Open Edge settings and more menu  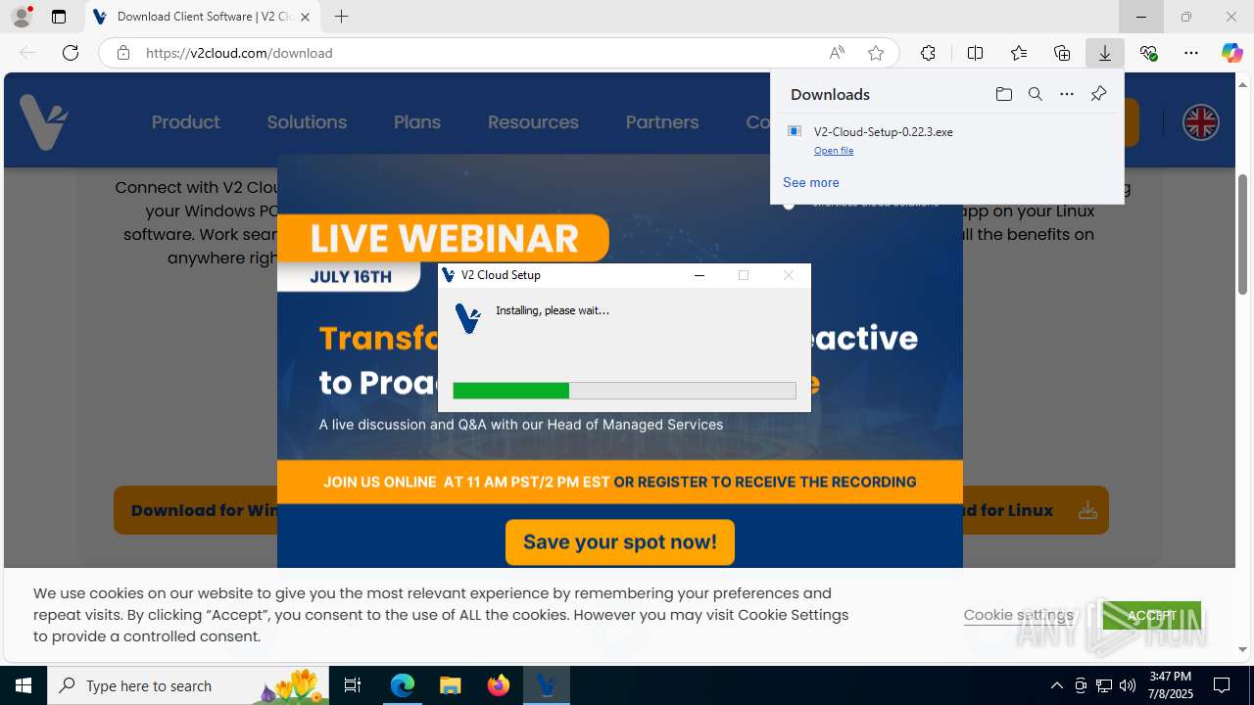point(1191,53)
